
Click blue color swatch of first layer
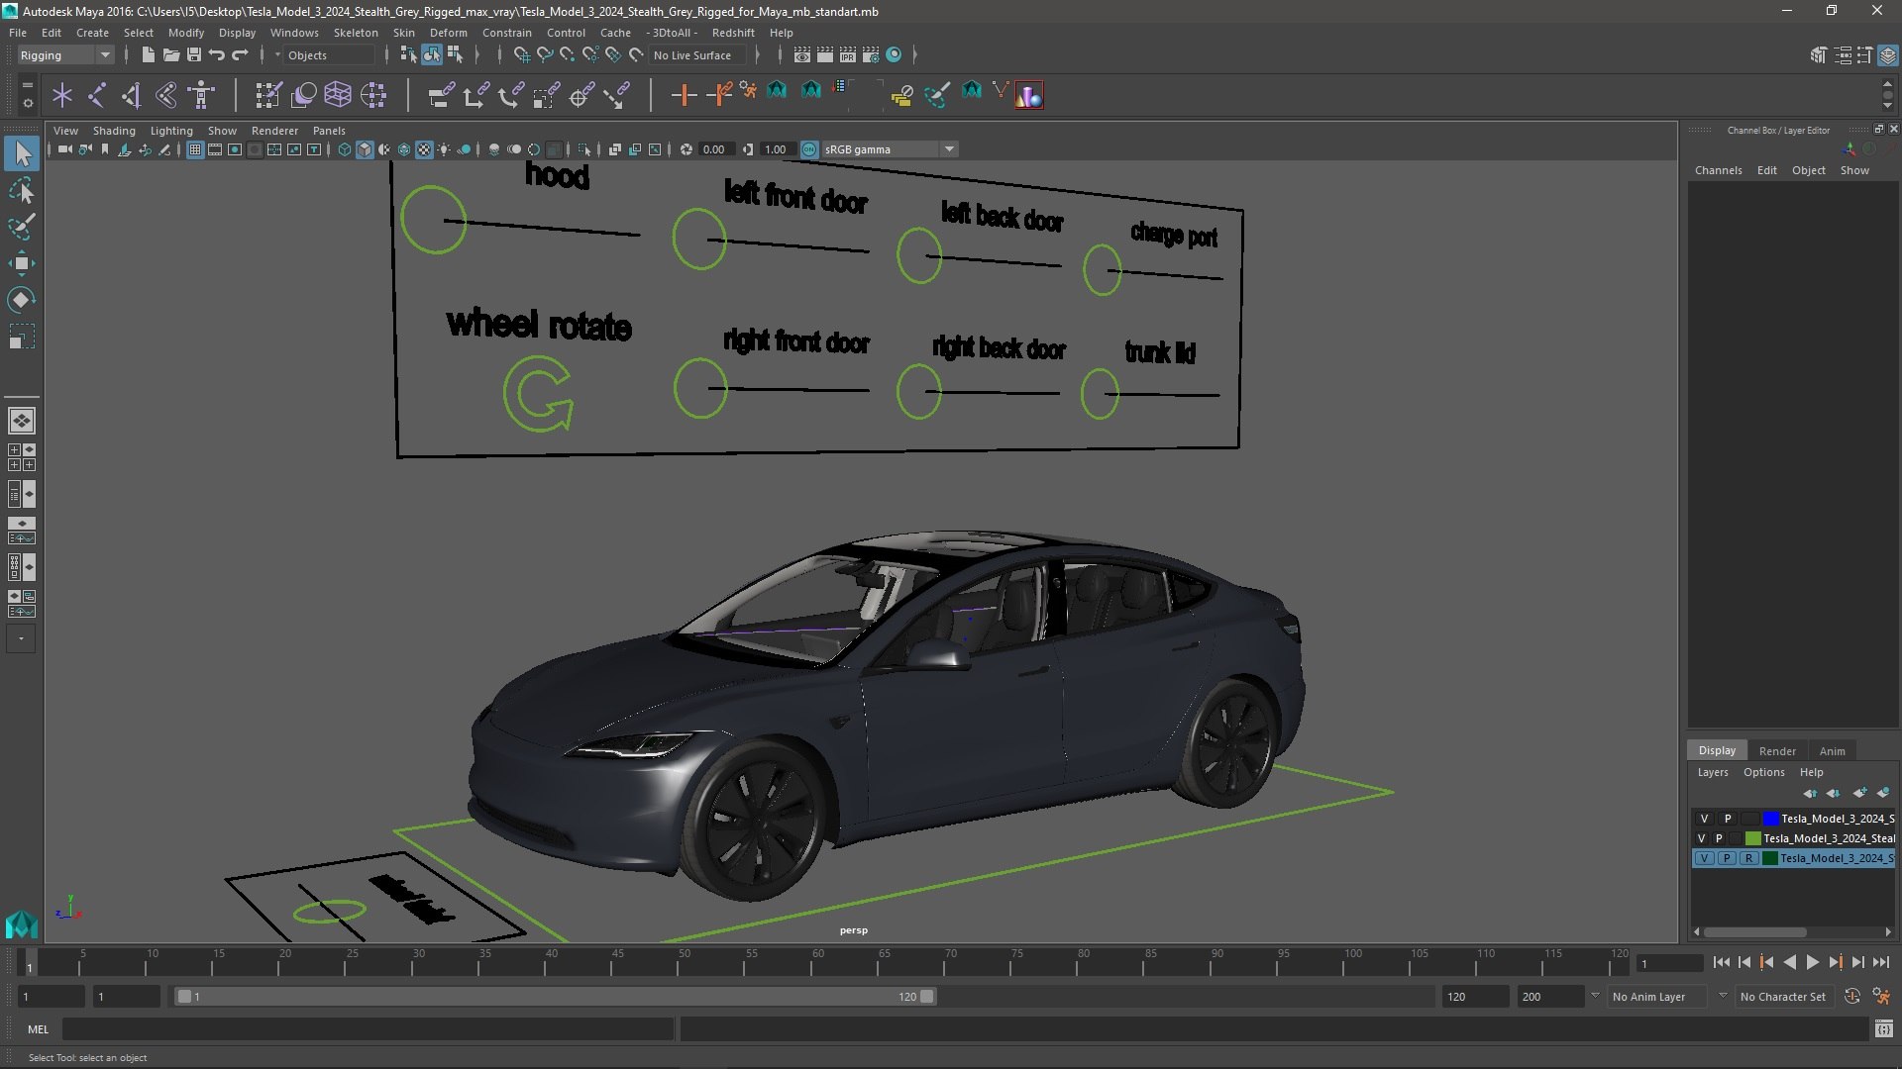[1771, 819]
